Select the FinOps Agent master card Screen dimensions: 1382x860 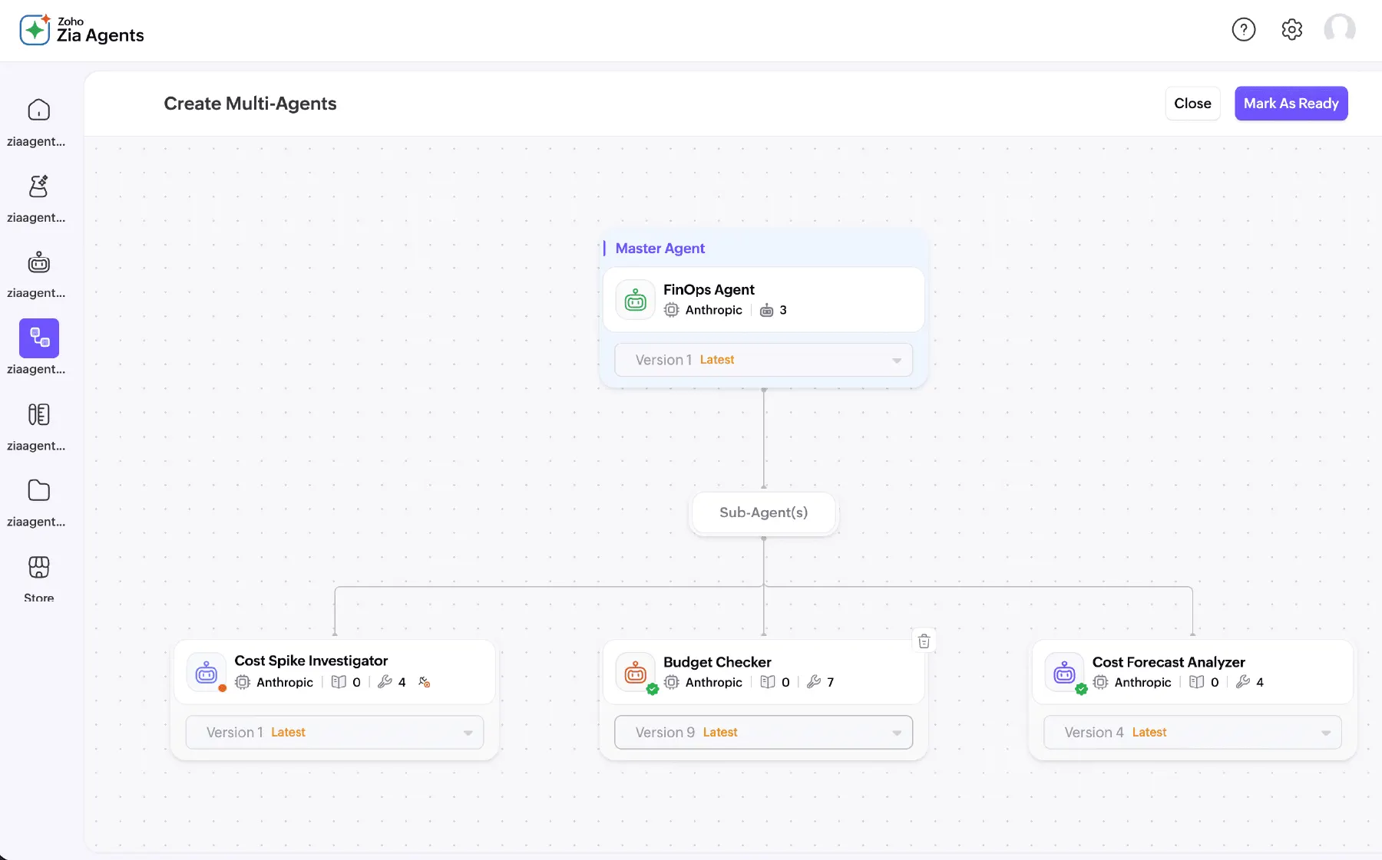764,300
